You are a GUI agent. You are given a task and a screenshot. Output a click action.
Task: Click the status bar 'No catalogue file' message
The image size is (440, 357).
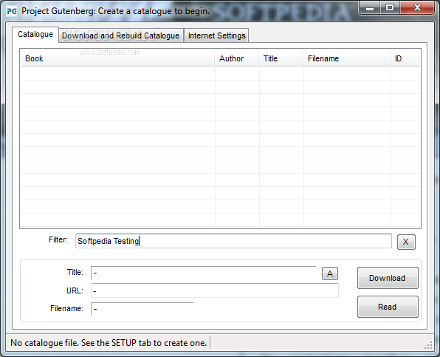(109, 343)
